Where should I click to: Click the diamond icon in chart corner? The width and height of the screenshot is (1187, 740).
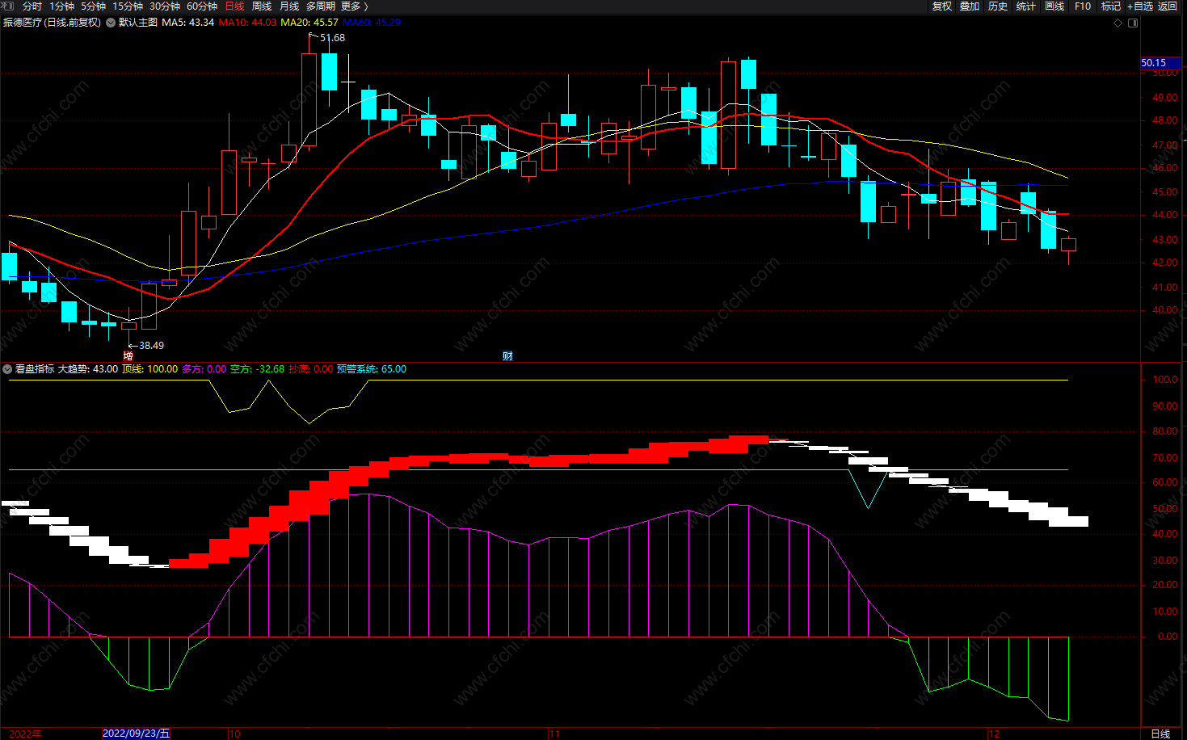tap(1118, 23)
